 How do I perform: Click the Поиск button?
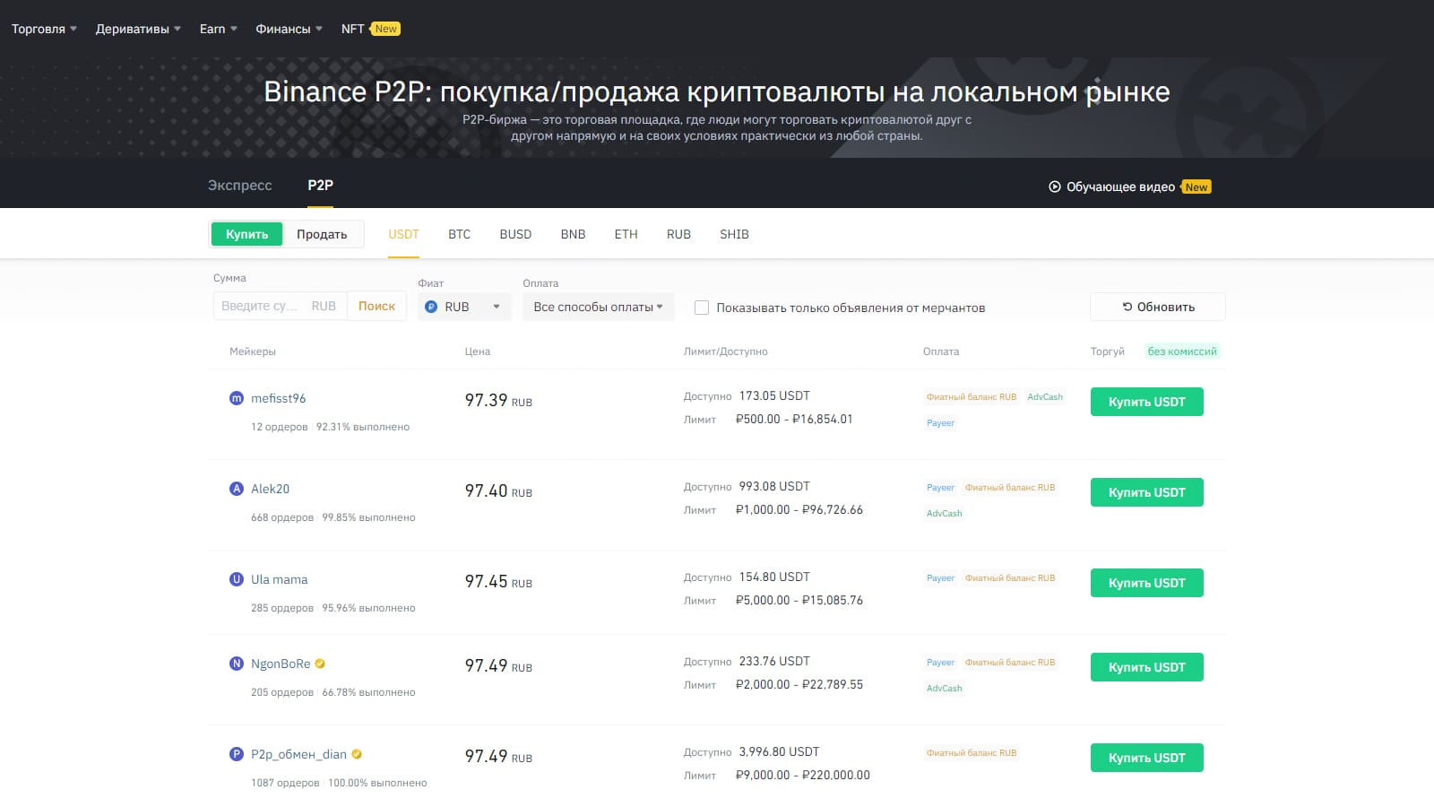pyautogui.click(x=376, y=306)
